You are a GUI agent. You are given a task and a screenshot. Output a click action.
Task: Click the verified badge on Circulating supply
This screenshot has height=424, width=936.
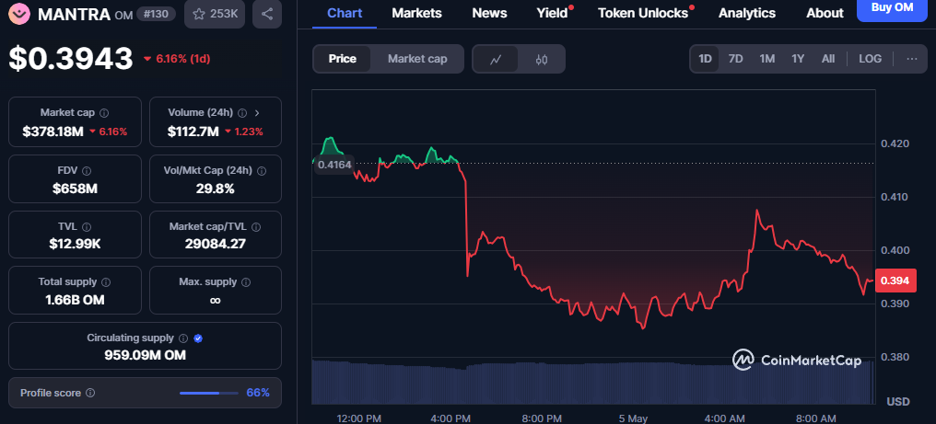pos(198,338)
